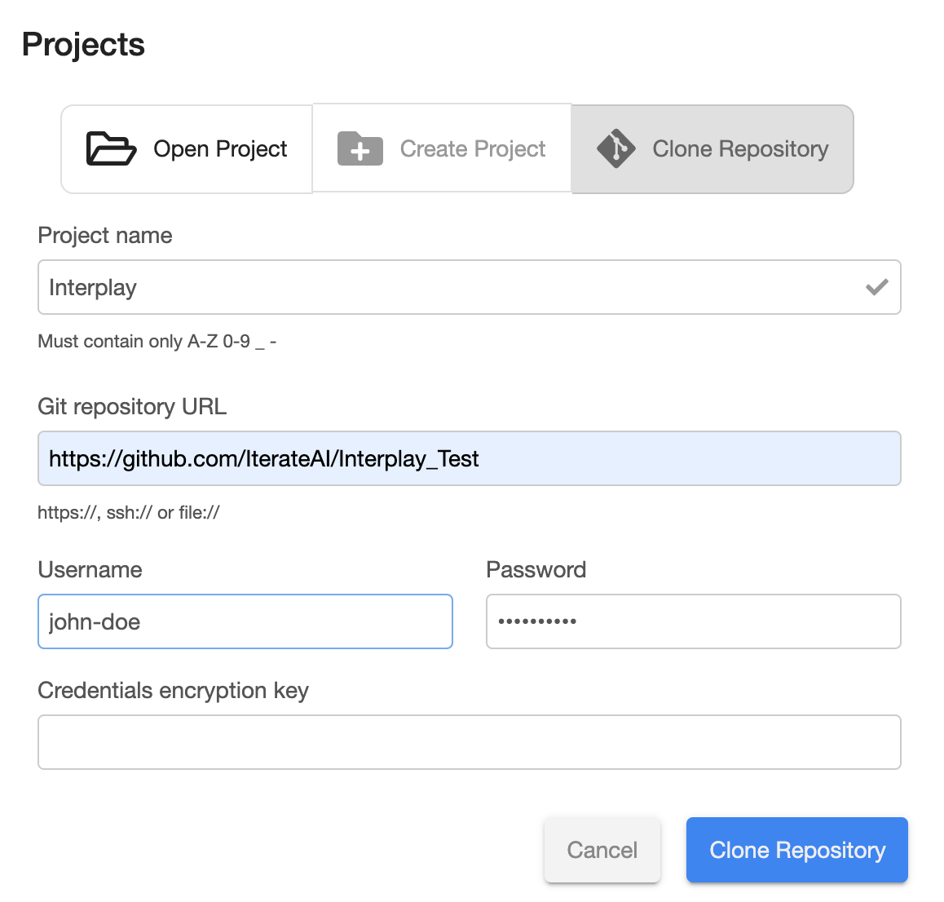
Task: Click the 'Project name' label
Action: pyautogui.click(x=105, y=236)
